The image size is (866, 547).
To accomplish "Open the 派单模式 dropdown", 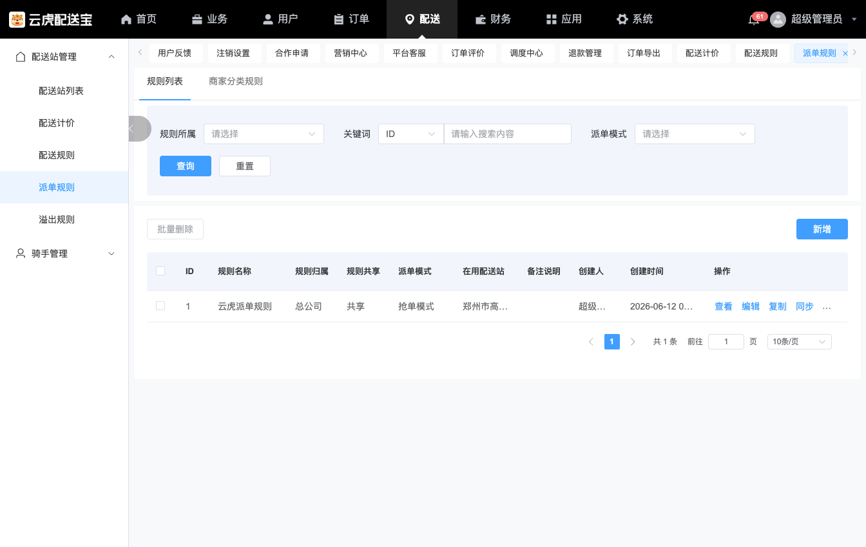I will pyautogui.click(x=695, y=134).
